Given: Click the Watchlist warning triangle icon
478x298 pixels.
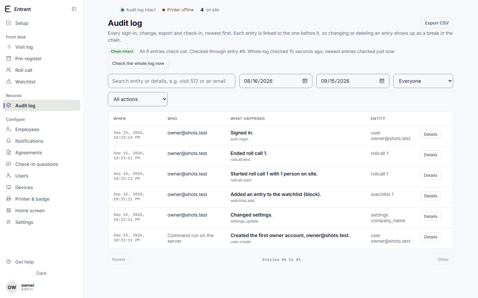Looking at the screenshot, I should coord(9,81).
